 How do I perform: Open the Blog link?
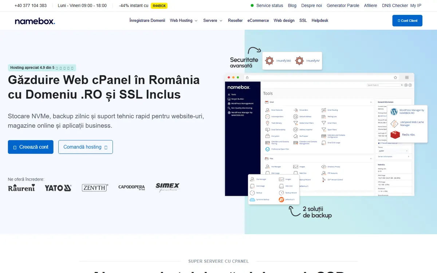(x=292, y=5)
